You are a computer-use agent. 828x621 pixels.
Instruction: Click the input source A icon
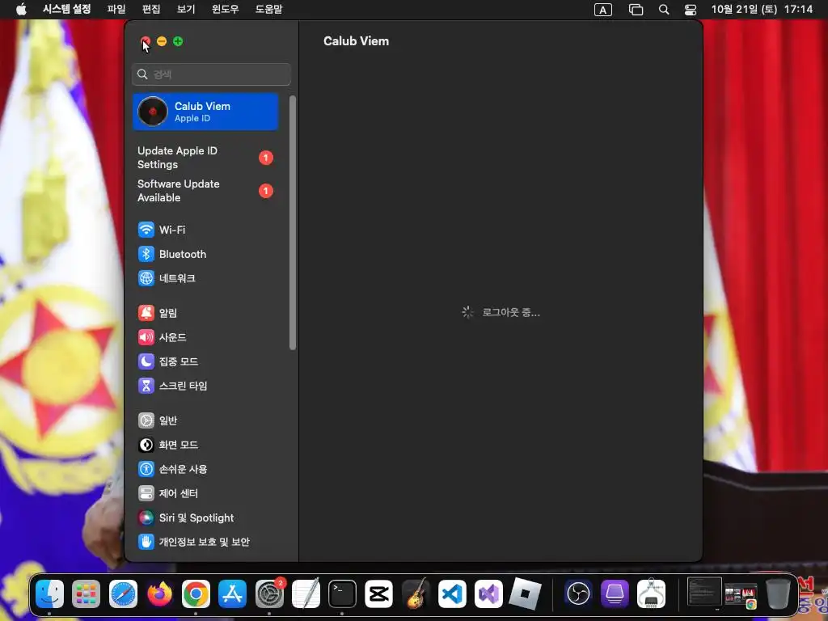(603, 10)
